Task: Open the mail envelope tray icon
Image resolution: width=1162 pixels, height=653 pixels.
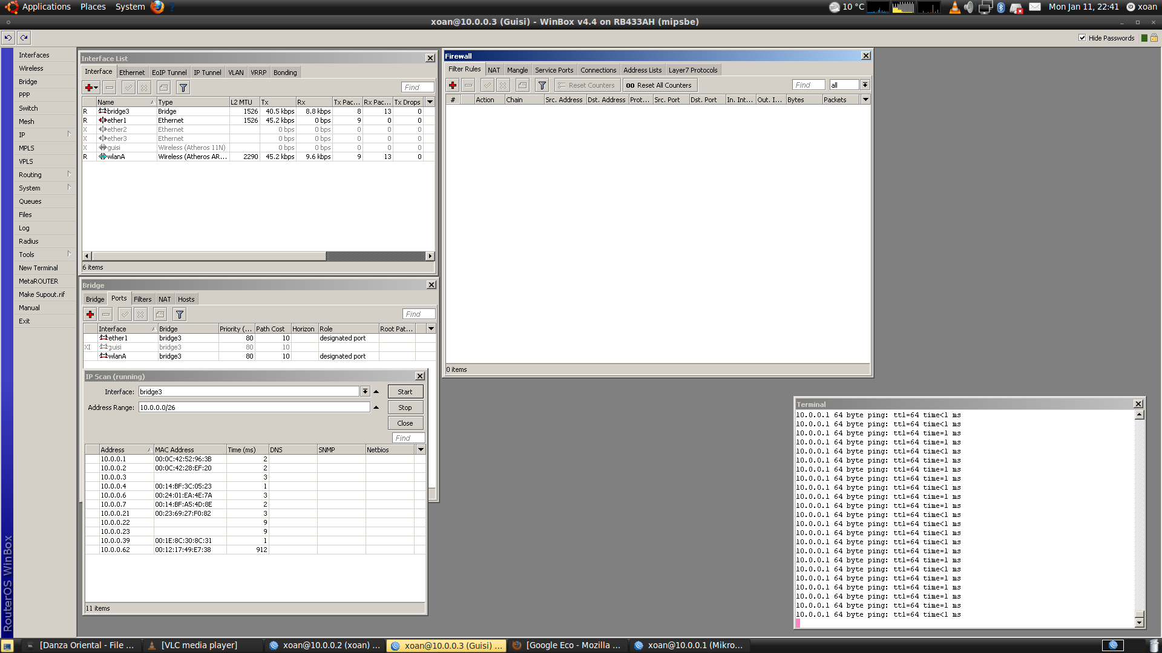Action: [x=1035, y=7]
